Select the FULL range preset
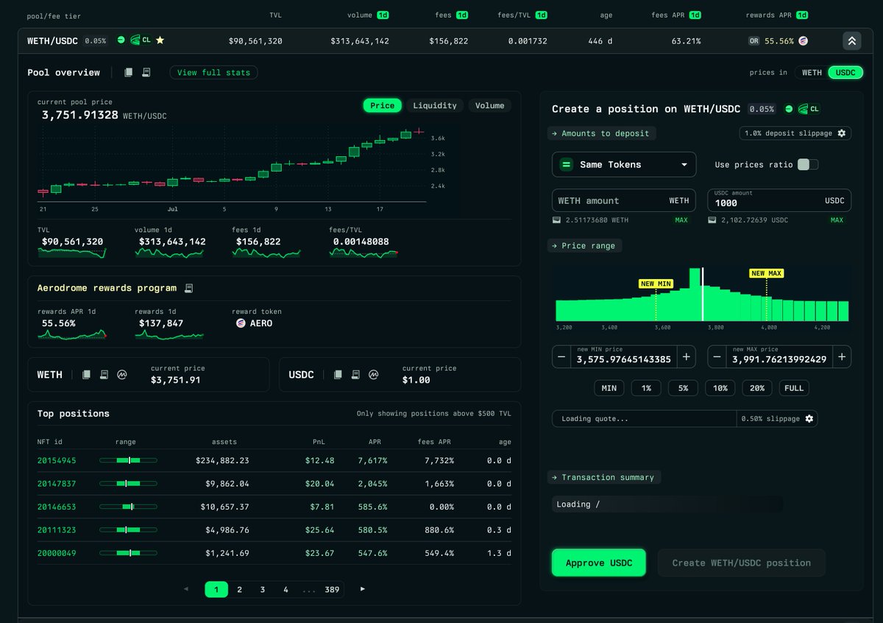 794,388
